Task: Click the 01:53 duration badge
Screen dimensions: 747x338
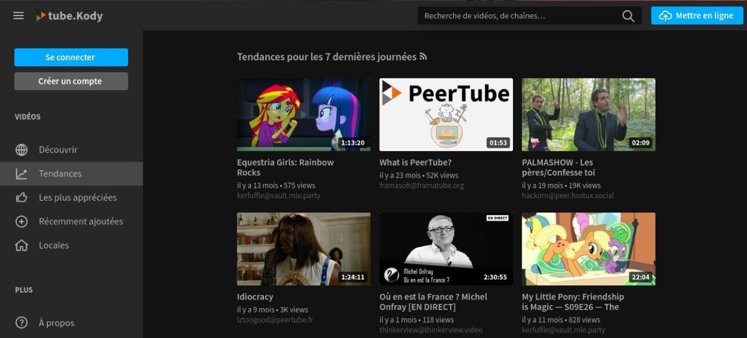Action: (x=498, y=143)
